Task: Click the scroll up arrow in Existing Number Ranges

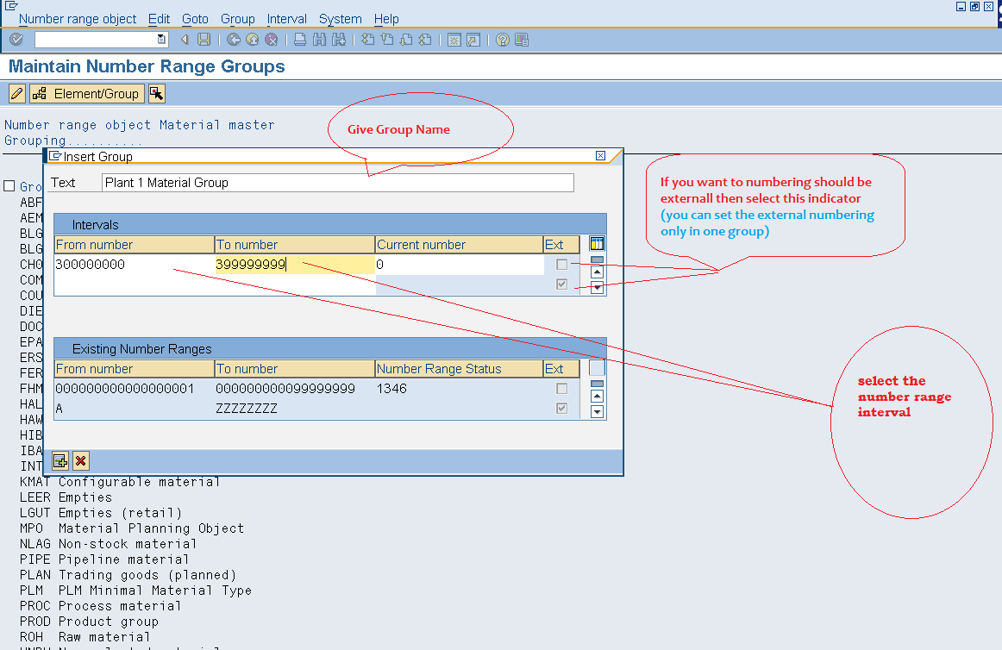Action: click(x=597, y=397)
